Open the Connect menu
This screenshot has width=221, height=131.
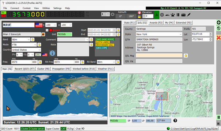[15, 8]
